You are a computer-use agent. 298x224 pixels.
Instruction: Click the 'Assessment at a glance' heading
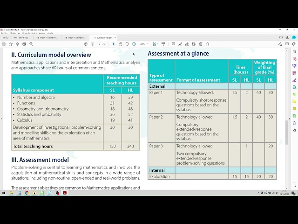coord(178,53)
